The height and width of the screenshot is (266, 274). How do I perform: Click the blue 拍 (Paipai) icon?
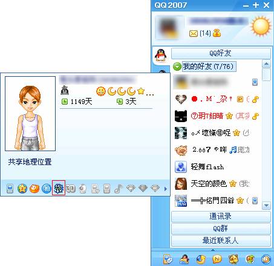[47, 189]
